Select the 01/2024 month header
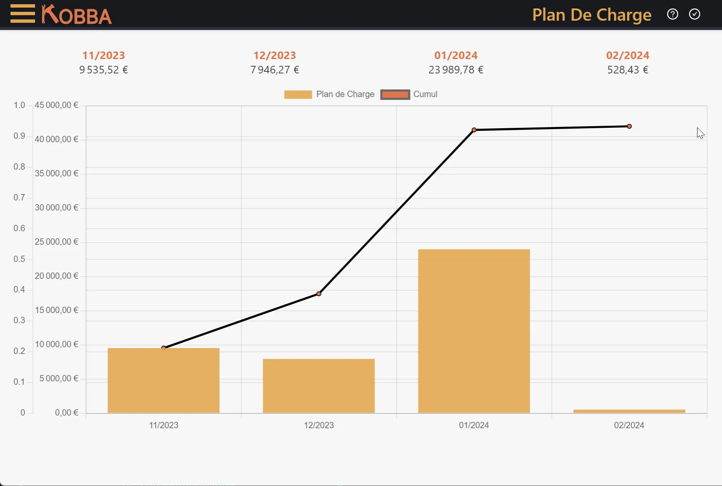 [456, 55]
